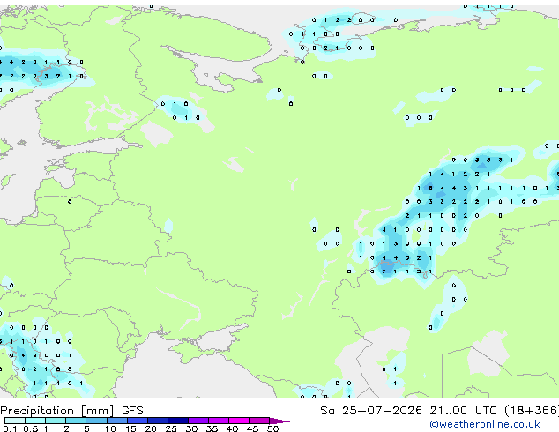This screenshot has width=559, height=432.
Task: Pick the 0.1–0.5 mm legend swatch
Action: (x=15, y=421)
